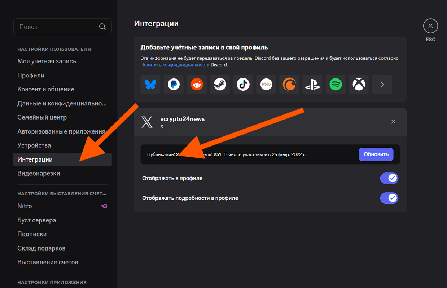This screenshot has height=288, width=447.
Task: Connect a Reddit account
Action: click(x=197, y=85)
